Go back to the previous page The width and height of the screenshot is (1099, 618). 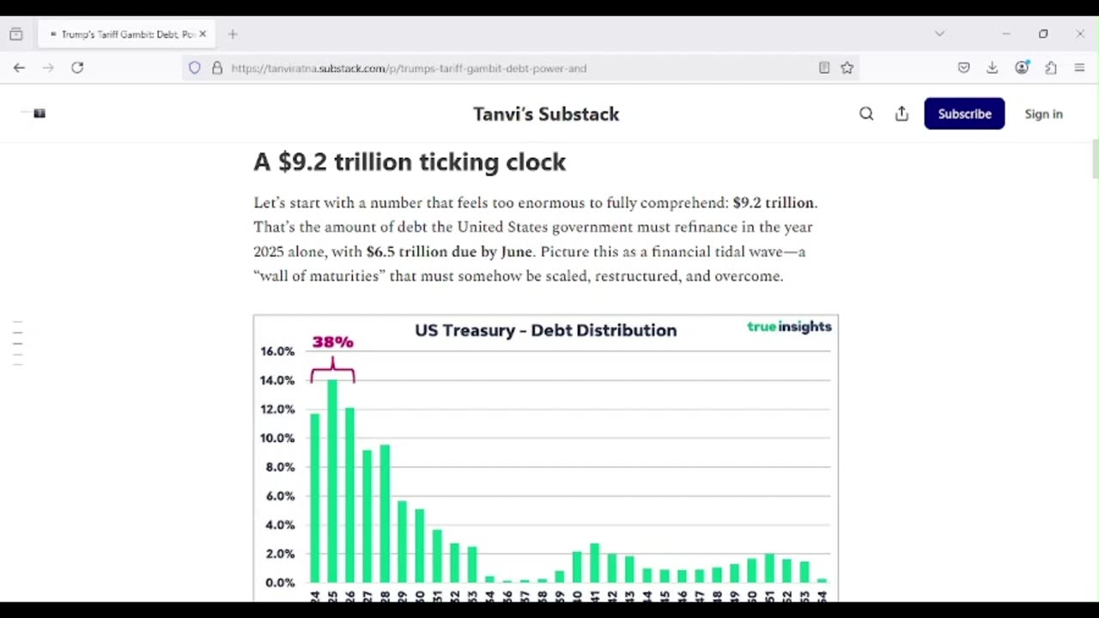(19, 68)
